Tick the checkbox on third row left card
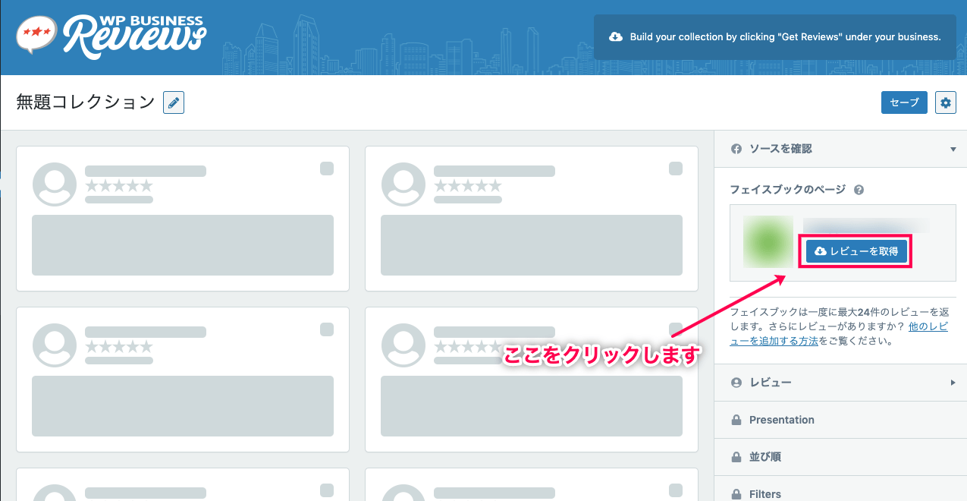Viewport: 967px width, 501px height. pos(327,490)
